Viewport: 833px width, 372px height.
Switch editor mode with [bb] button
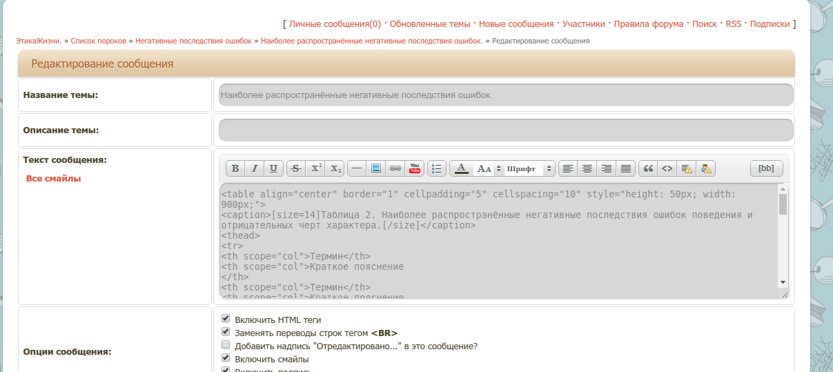click(766, 168)
